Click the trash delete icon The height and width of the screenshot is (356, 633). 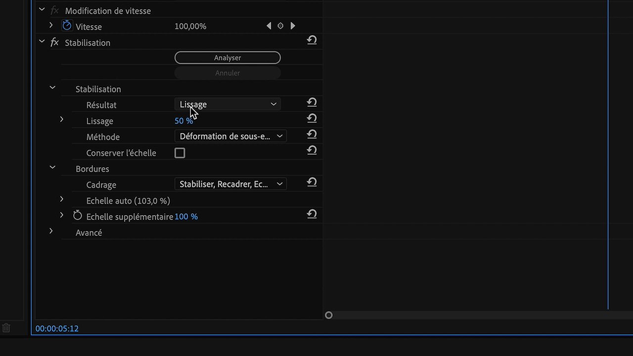point(6,328)
